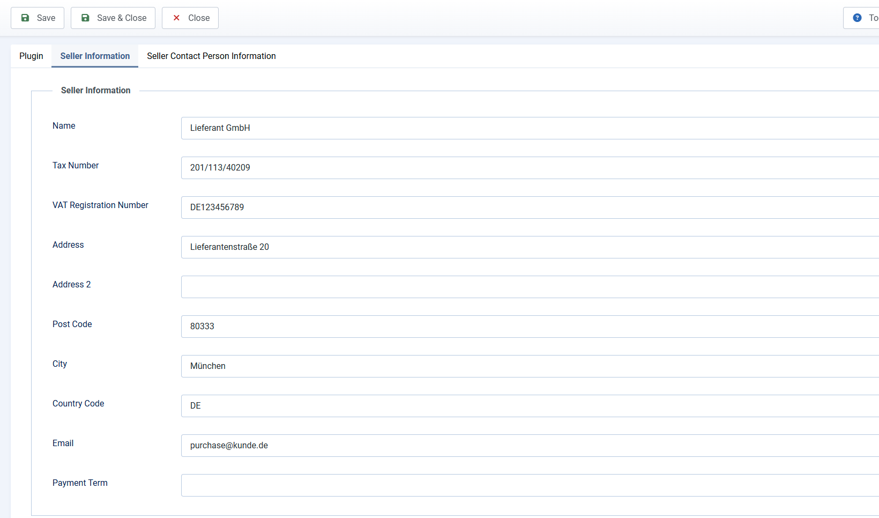Image resolution: width=879 pixels, height=518 pixels.
Task: Click the City field with München
Action: [530, 366]
